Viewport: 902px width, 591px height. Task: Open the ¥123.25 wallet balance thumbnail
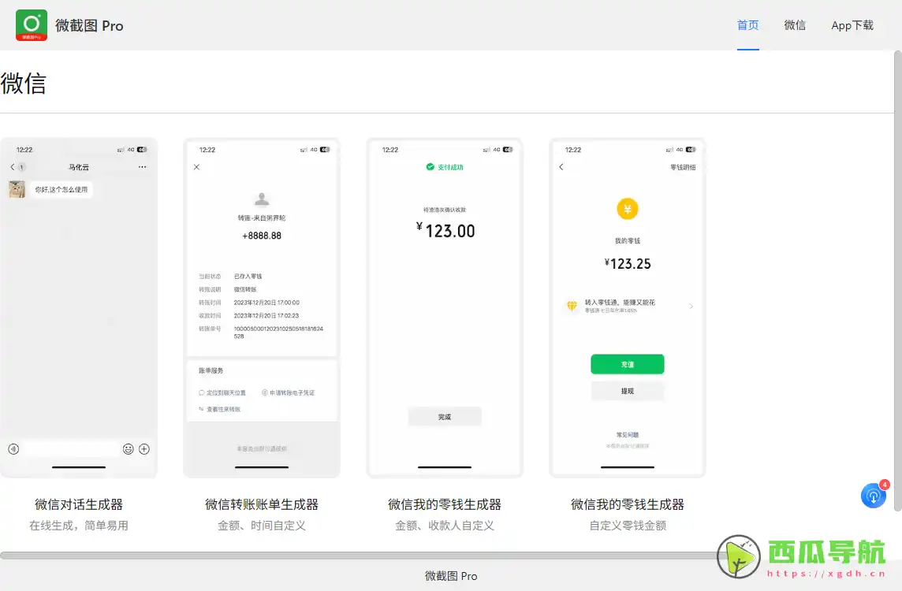(x=628, y=307)
